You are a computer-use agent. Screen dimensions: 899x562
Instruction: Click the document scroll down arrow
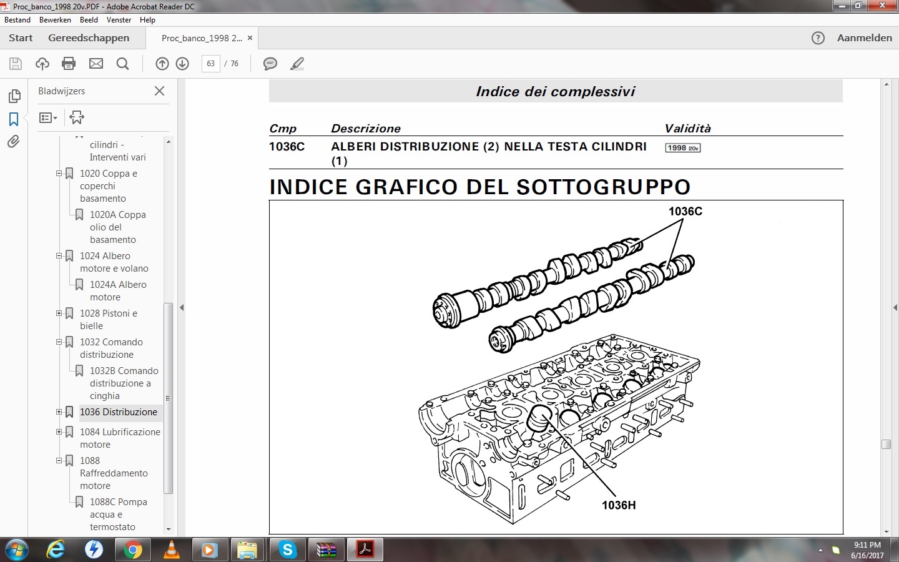click(x=886, y=531)
